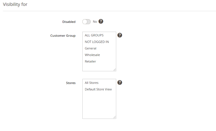Open the Customer Group help tooltip icon
The image size is (216, 131).
click(120, 35)
